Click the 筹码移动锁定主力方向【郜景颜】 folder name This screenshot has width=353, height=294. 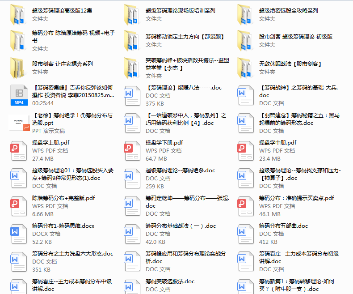(185, 37)
